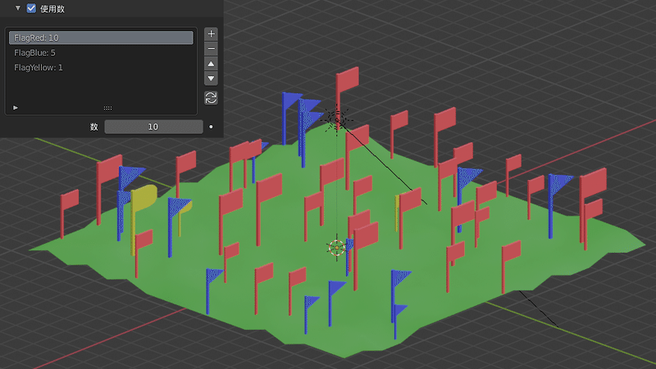Move the selected entry down

[x=212, y=79]
